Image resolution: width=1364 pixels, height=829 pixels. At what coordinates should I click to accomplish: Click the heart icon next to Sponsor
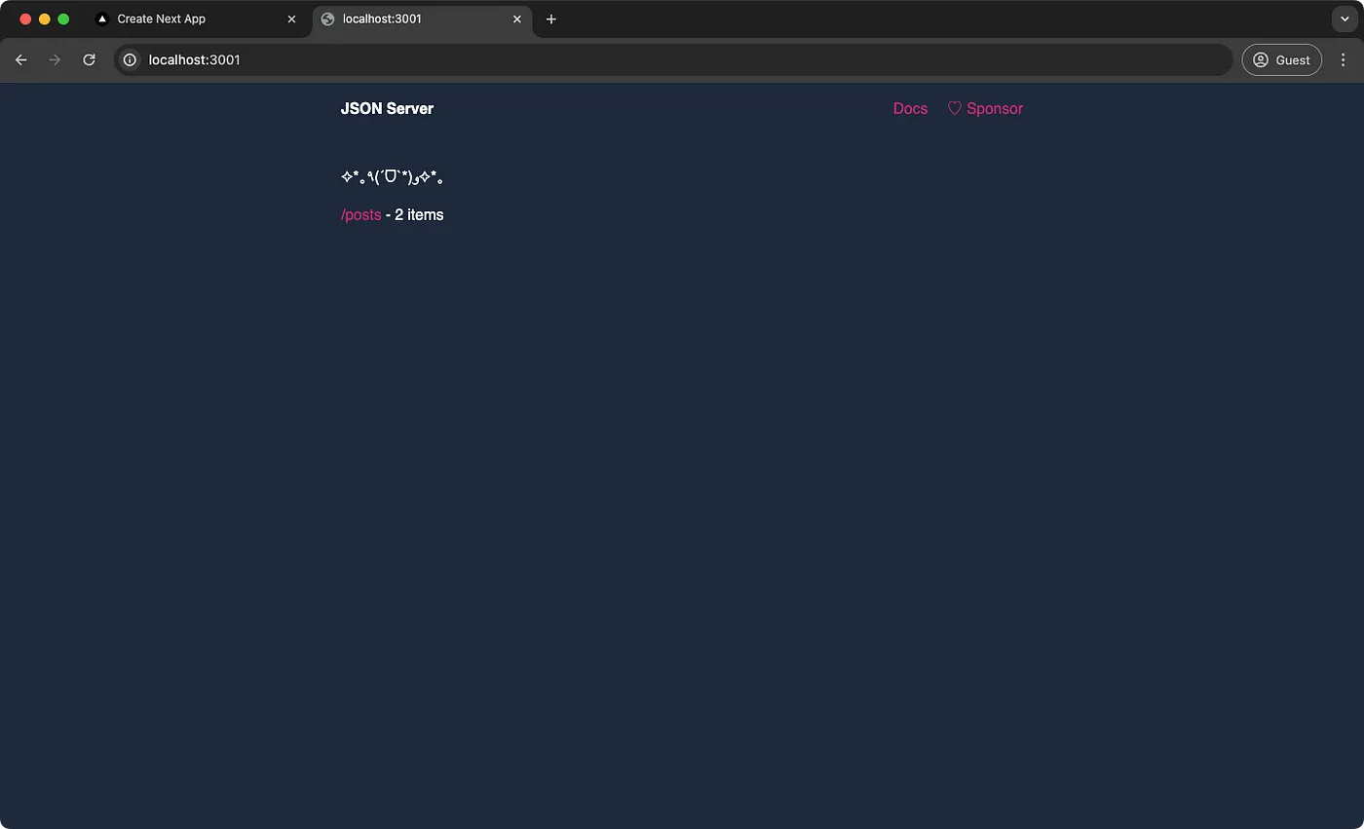954,108
